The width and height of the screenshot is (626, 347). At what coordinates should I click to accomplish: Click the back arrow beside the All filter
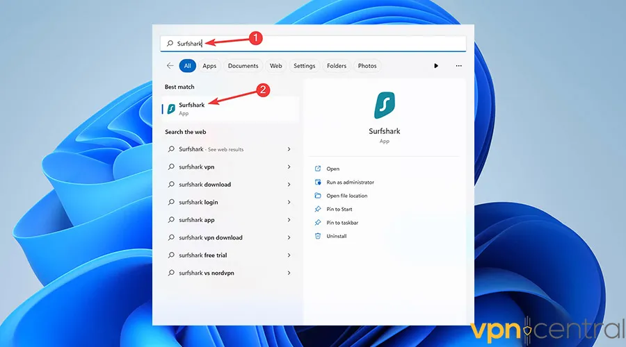coord(170,66)
